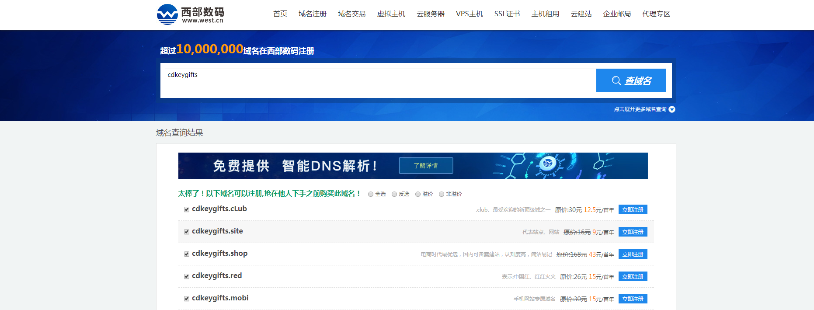Open the 域名交易 menu item
The image size is (814, 310).
[x=352, y=14]
